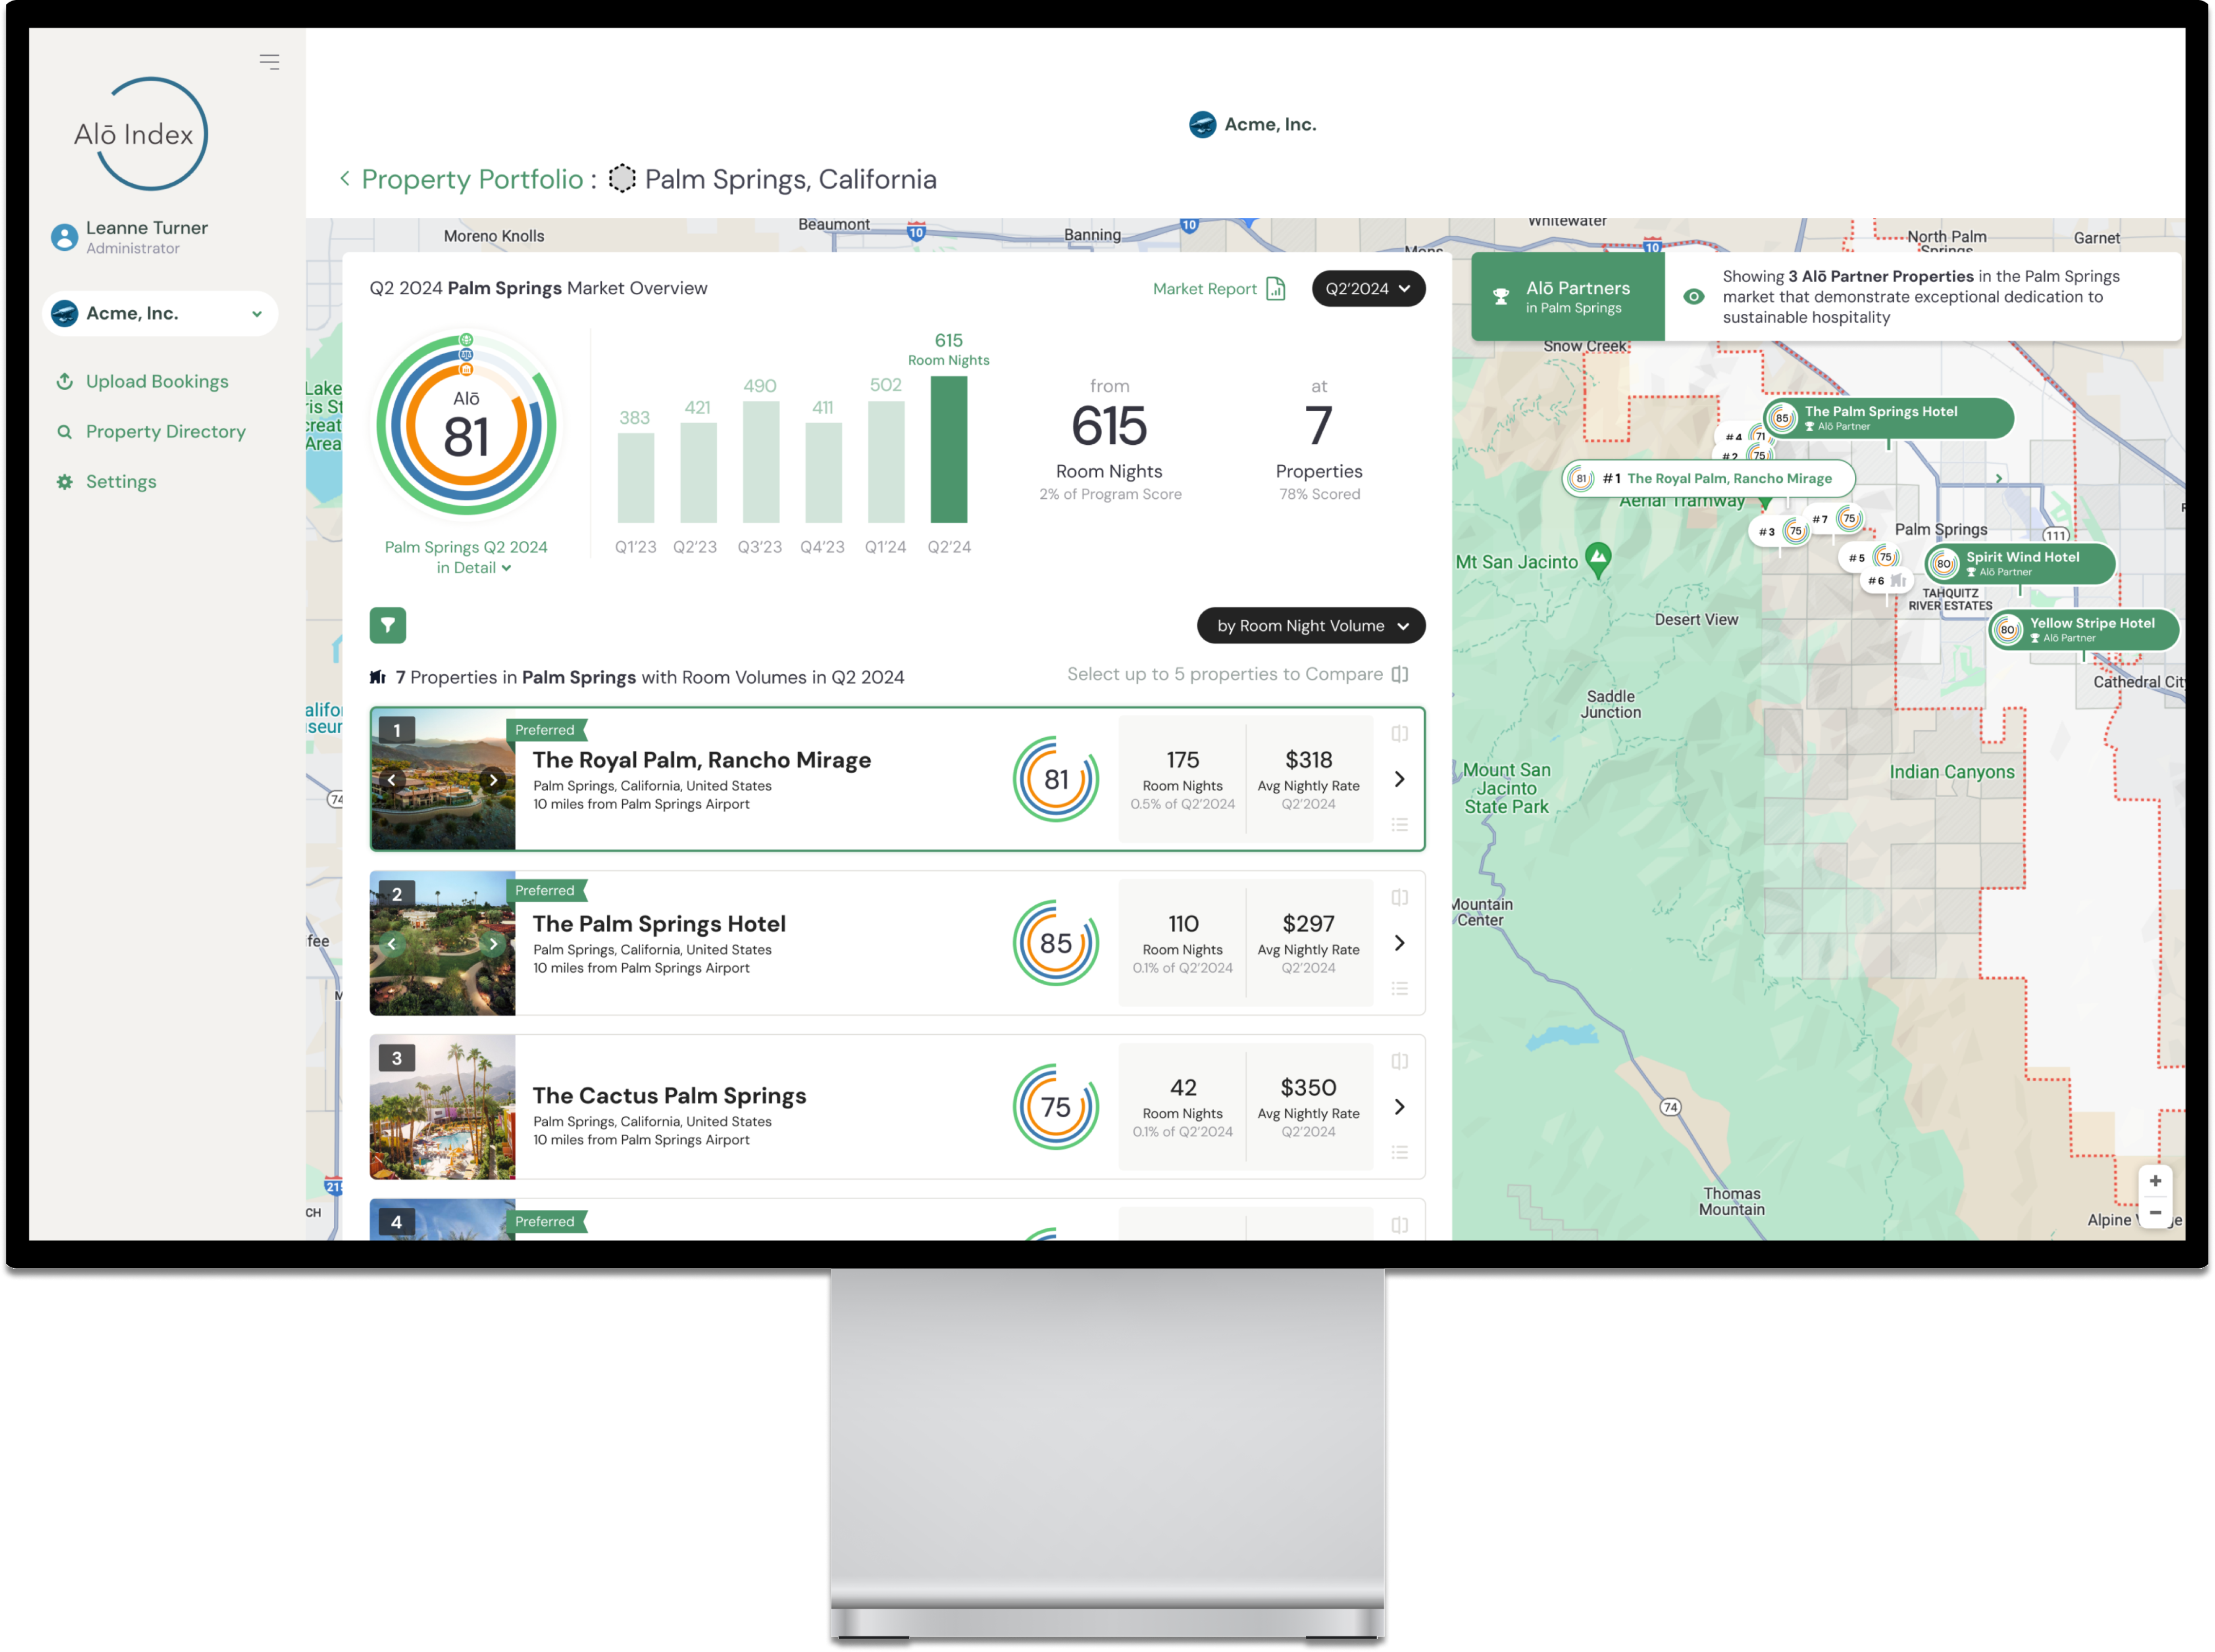Click the #1 Royal Palm map label
The image size is (2215, 1652).
click(1709, 479)
